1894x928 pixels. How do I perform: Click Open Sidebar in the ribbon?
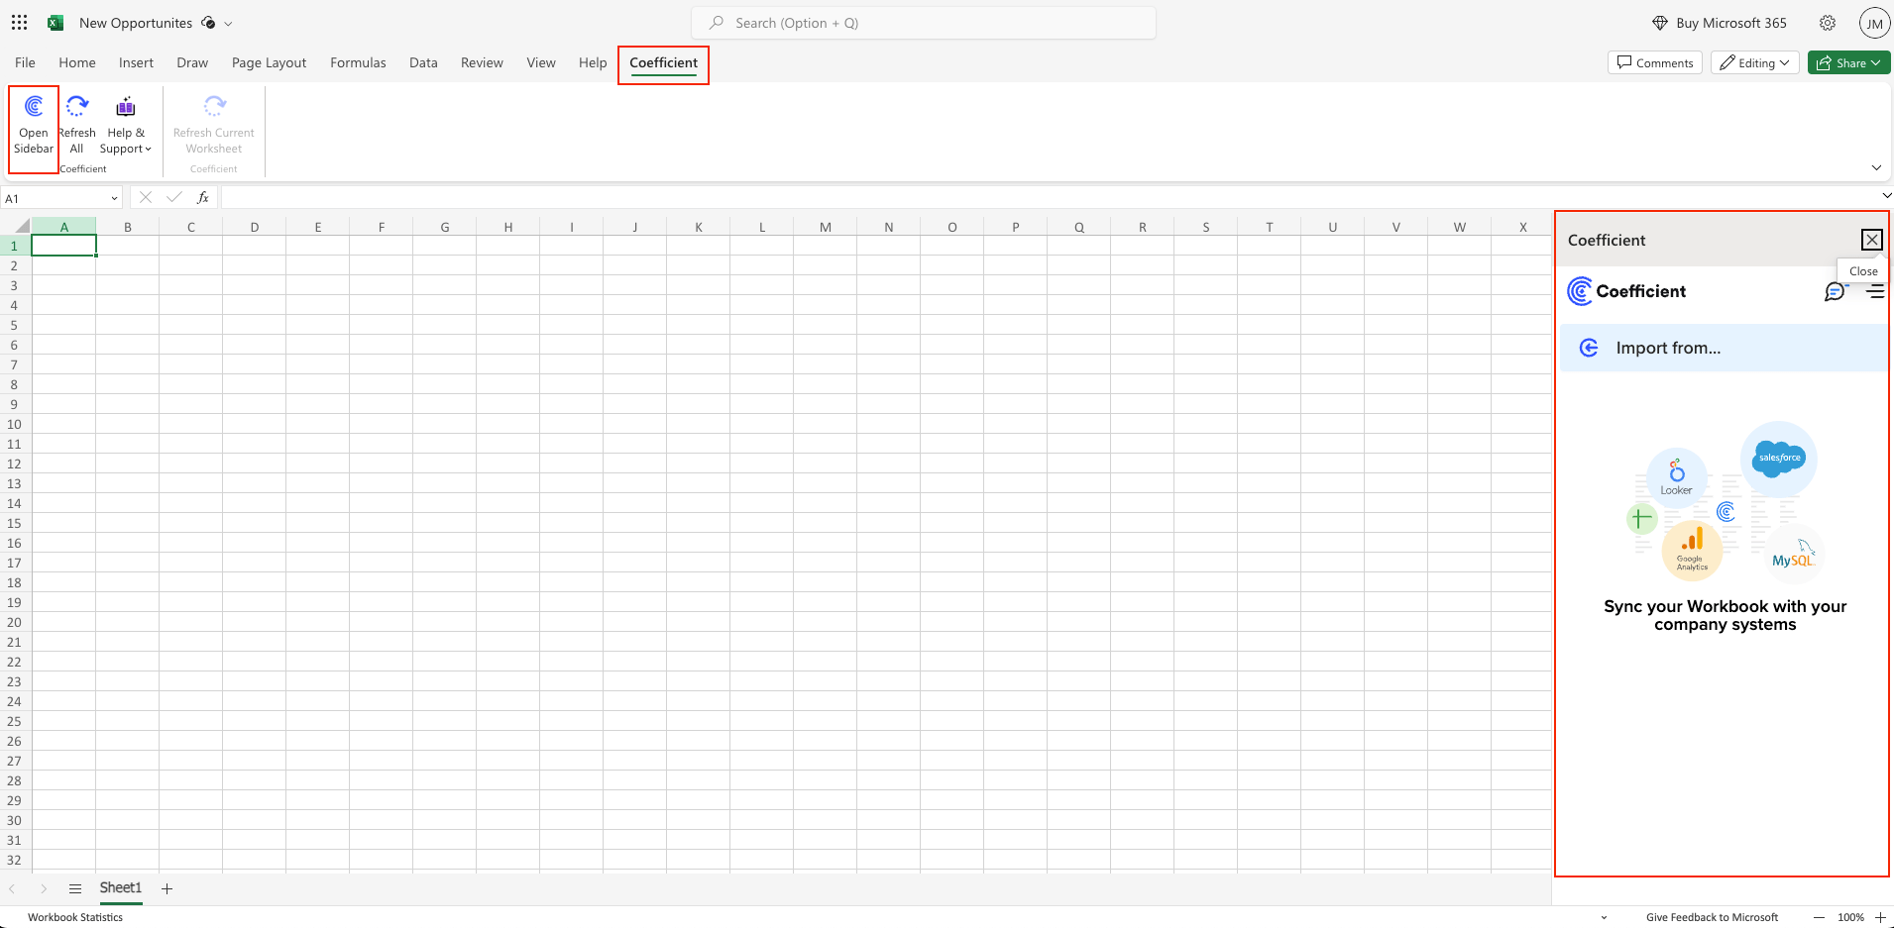pyautogui.click(x=34, y=125)
